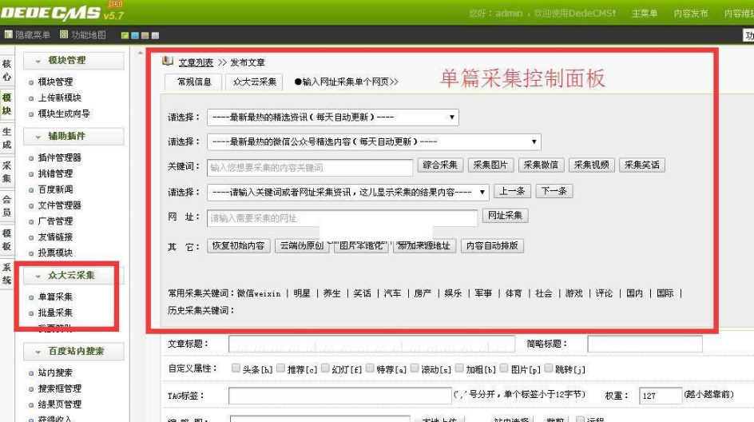Viewport: 754px width, 422px height.
Task: Open 文件管理器 in sidebar
Action: [60, 205]
